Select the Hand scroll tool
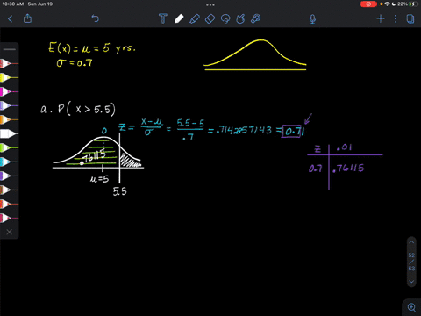Viewport: 421px width, 316px height. coord(240,18)
